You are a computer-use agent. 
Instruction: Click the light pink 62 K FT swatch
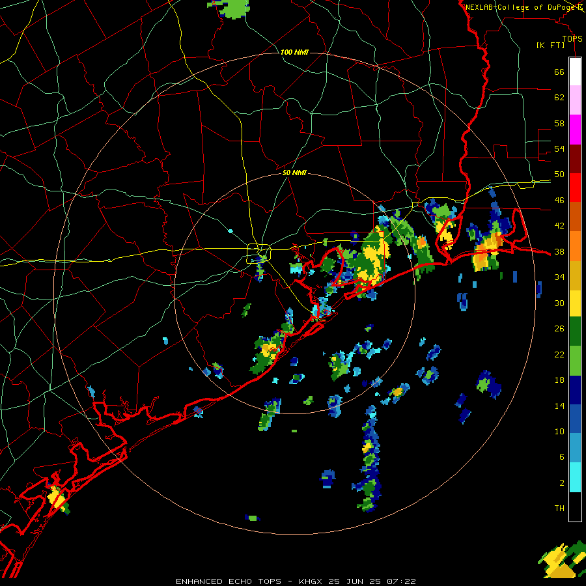pyautogui.click(x=575, y=100)
